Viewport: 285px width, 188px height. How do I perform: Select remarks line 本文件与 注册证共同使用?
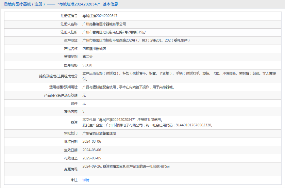123,120
